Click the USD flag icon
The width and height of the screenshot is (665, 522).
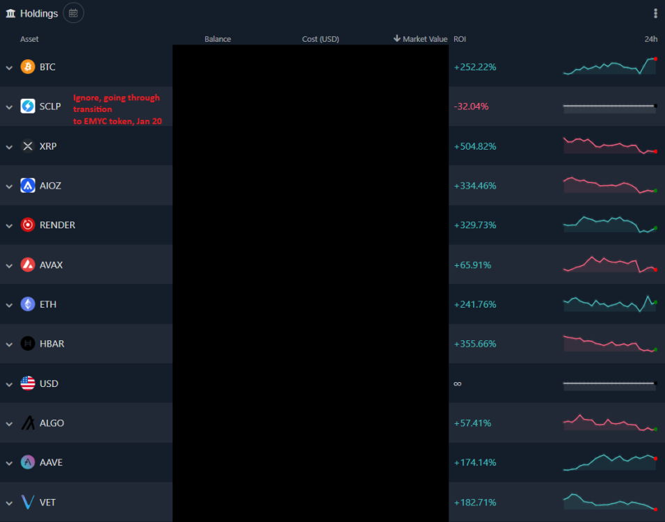click(28, 383)
